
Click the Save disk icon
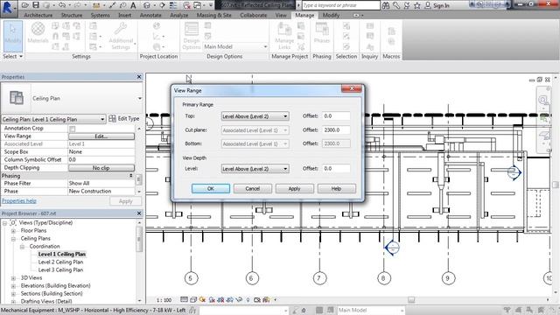click(35, 5)
